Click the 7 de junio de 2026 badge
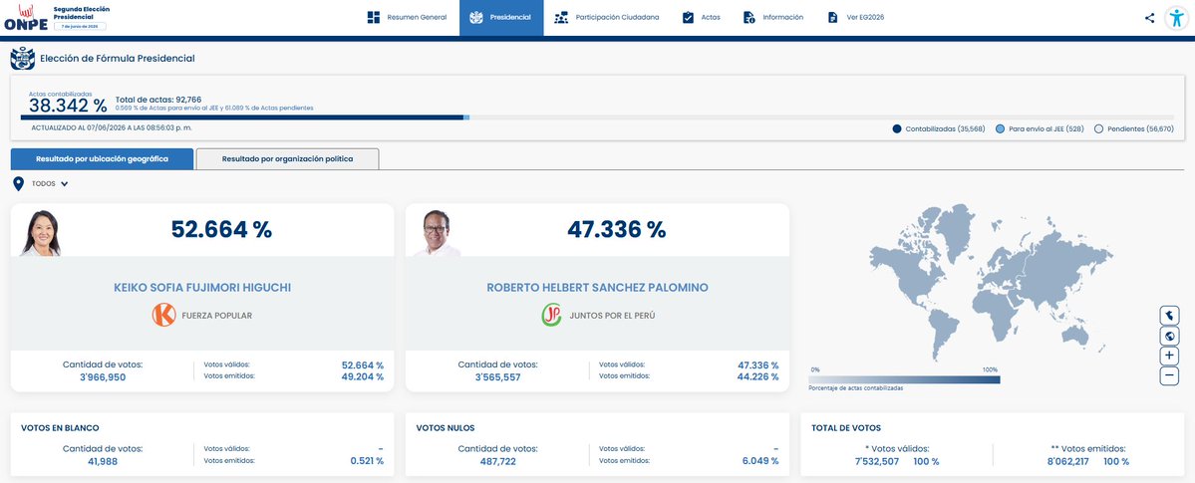This screenshot has height=483, width=1195. [80, 26]
